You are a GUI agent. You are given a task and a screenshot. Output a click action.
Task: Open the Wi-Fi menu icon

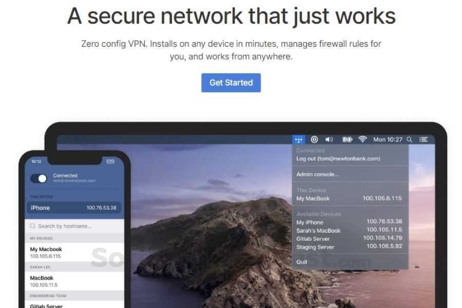click(x=362, y=139)
